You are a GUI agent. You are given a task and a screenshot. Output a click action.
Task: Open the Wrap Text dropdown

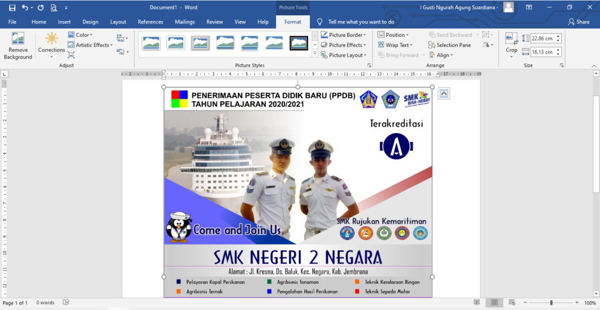(396, 45)
